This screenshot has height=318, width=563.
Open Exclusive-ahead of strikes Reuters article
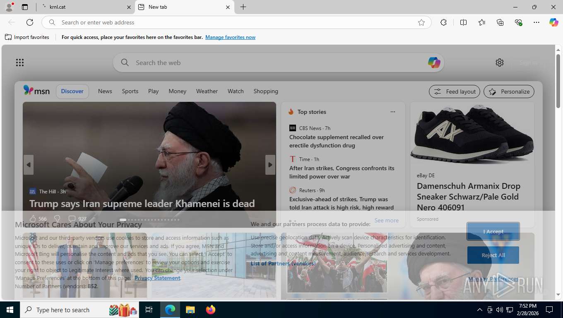pos(342,203)
